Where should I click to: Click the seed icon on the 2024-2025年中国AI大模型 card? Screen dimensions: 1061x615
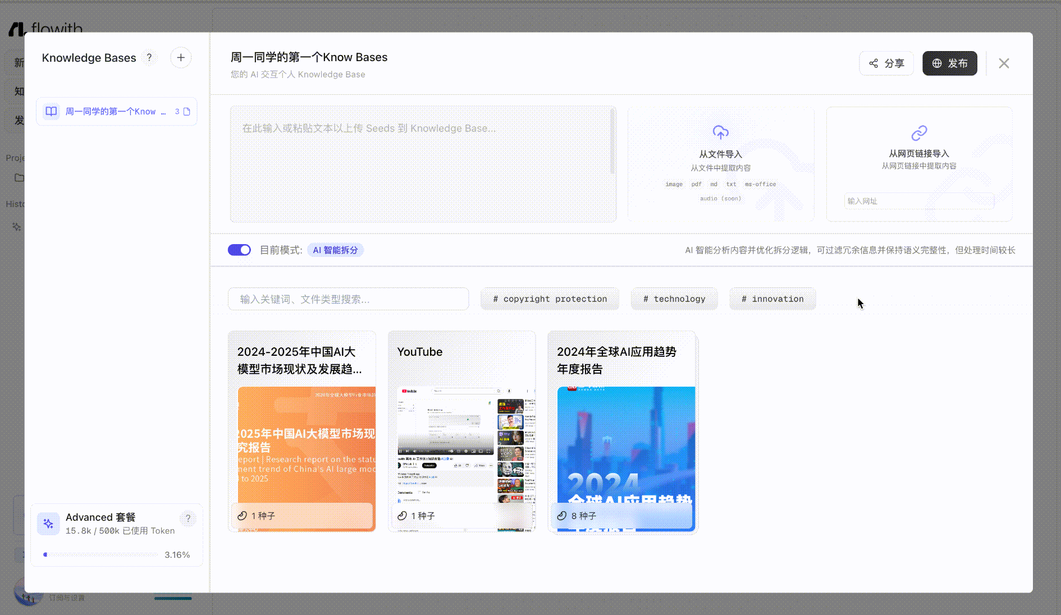tap(242, 516)
